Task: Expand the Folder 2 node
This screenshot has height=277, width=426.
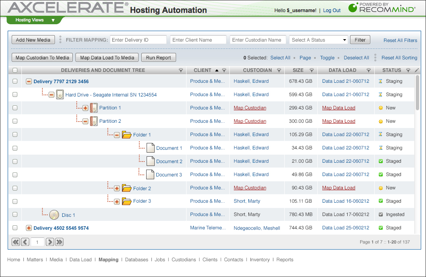Action: (117, 189)
